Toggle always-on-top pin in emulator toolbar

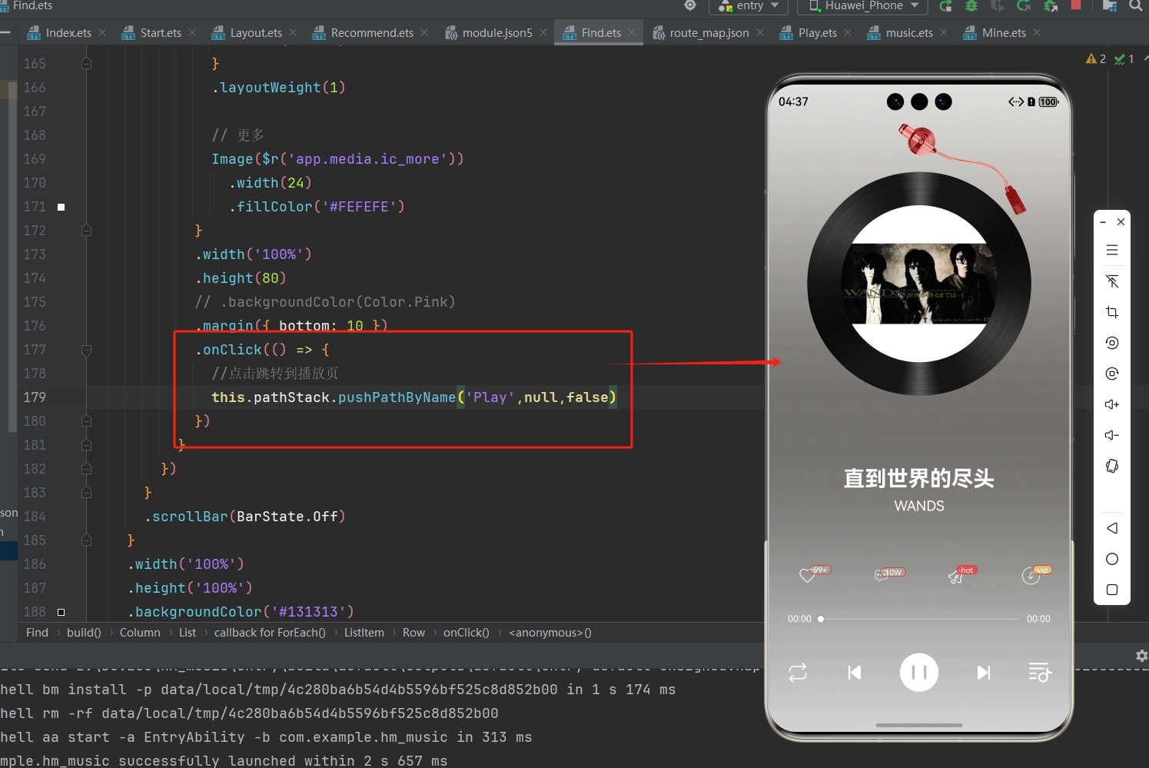(1111, 281)
